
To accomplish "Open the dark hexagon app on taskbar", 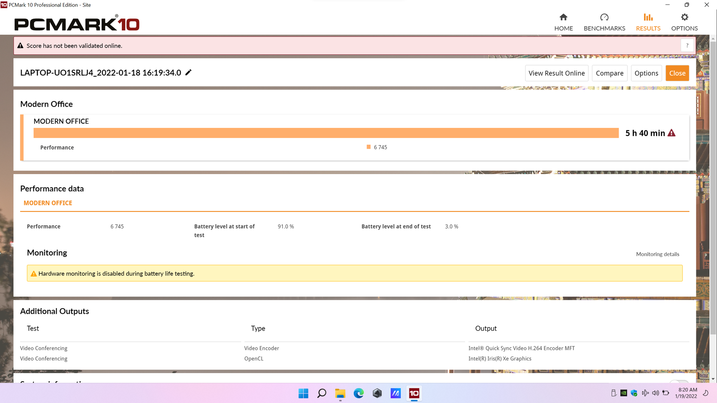I will click(x=377, y=393).
